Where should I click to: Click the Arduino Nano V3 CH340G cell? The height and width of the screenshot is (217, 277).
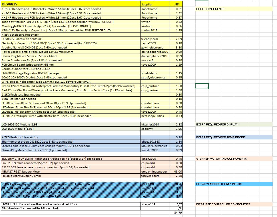click(x=71, y=47)
